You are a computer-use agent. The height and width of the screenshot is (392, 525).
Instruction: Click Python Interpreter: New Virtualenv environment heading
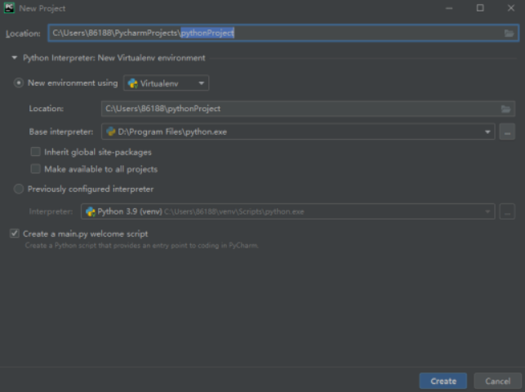click(x=113, y=58)
